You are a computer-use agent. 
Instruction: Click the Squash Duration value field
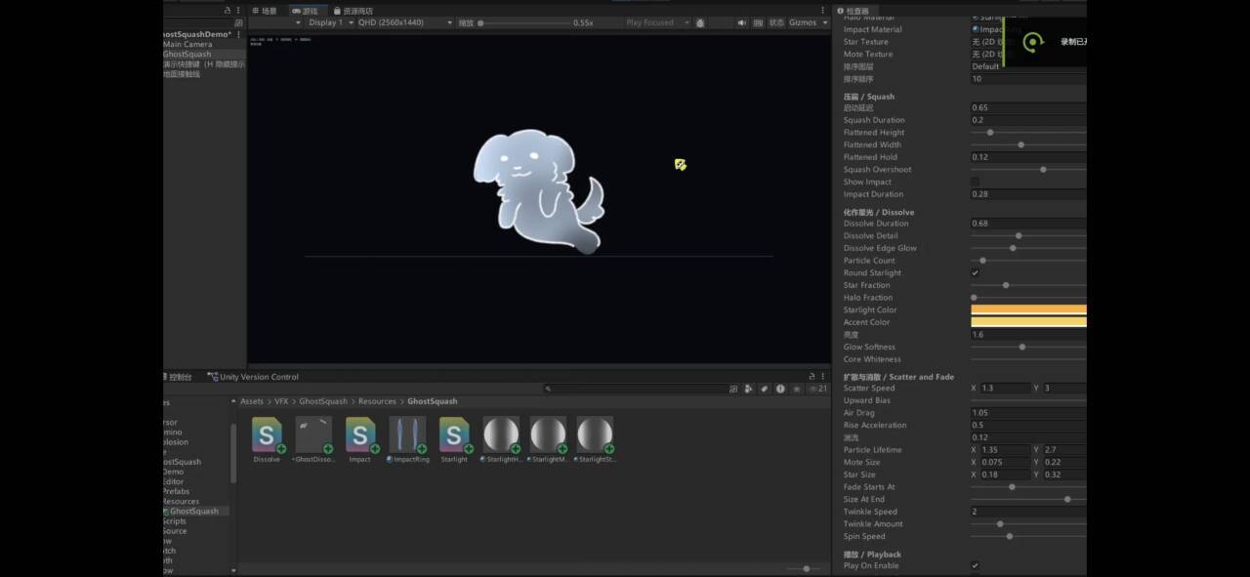1028,120
